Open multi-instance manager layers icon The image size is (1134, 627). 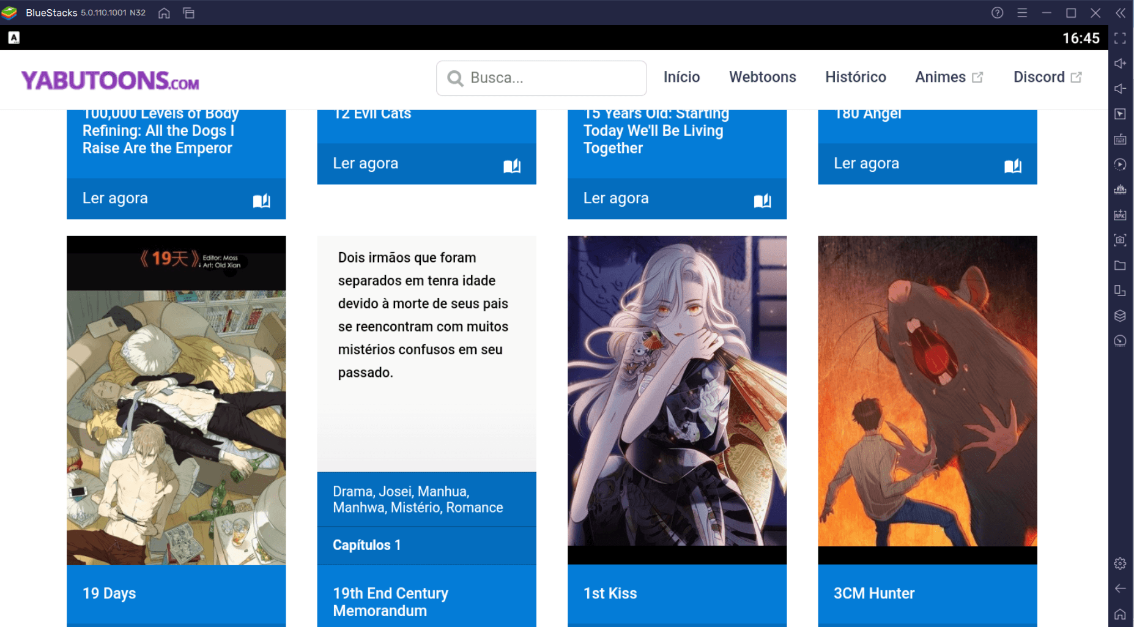click(x=1120, y=316)
